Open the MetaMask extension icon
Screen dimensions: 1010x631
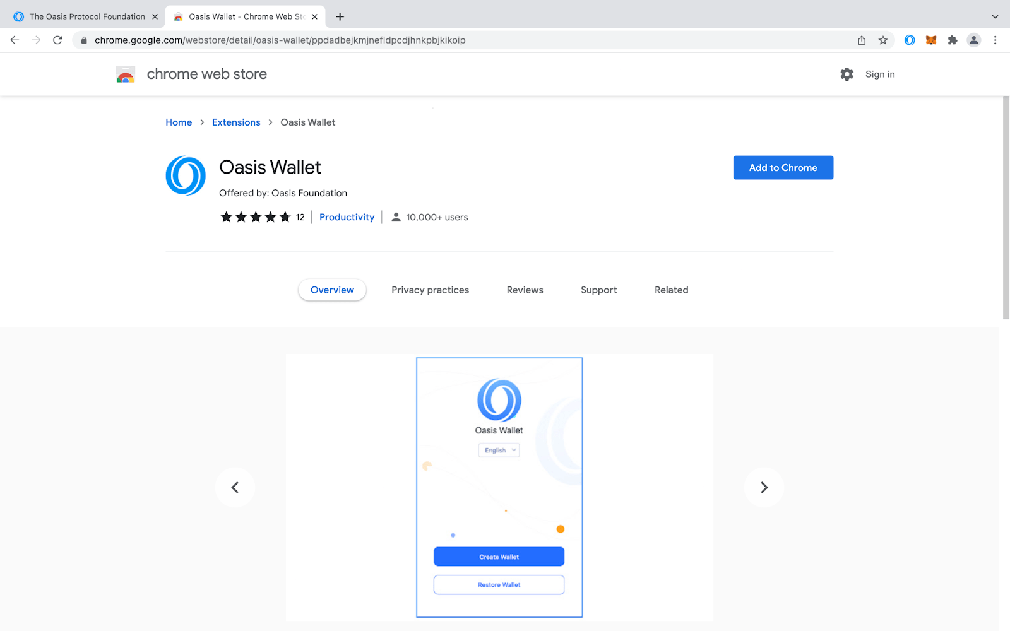pyautogui.click(x=931, y=40)
